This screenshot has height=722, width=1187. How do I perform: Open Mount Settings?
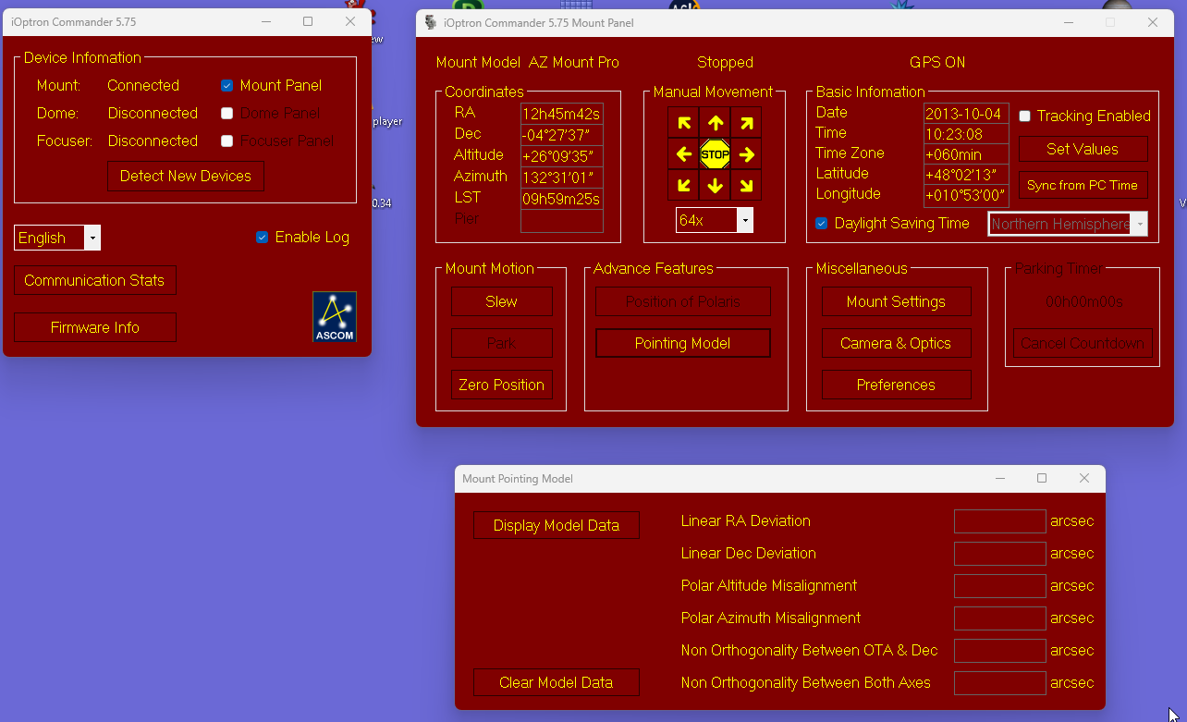[897, 301]
